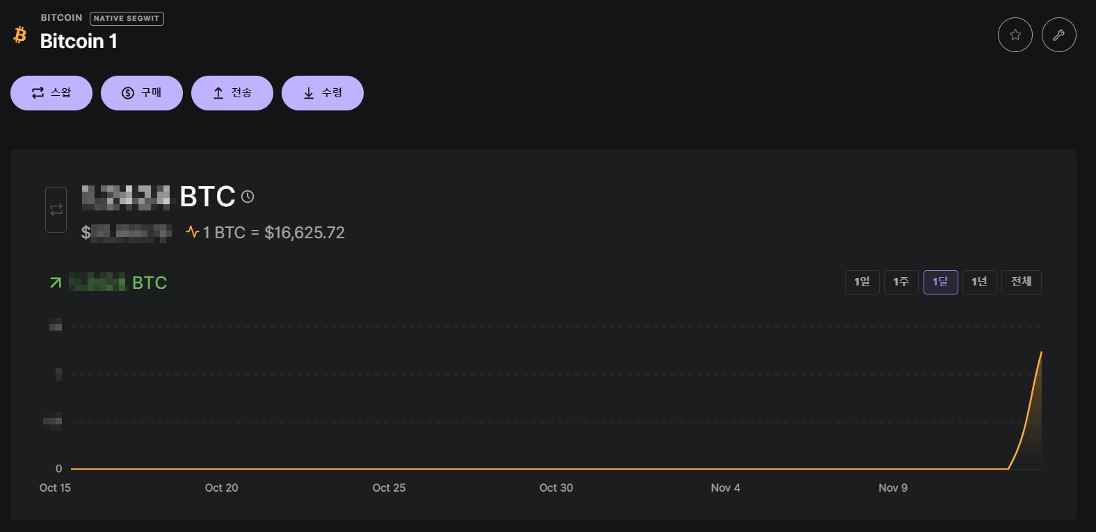This screenshot has width=1096, height=532.
Task: Select the 1일 chart range
Action: click(x=862, y=282)
